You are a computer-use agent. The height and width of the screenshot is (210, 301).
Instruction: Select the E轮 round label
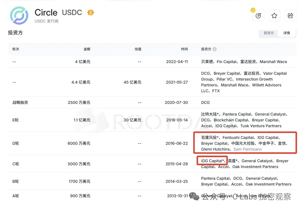click(16, 120)
